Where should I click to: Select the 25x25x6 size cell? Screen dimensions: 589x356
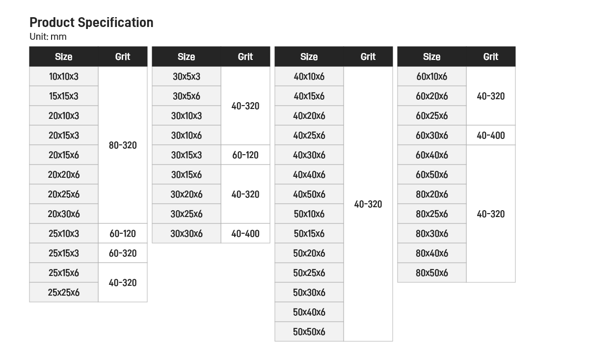pos(64,293)
